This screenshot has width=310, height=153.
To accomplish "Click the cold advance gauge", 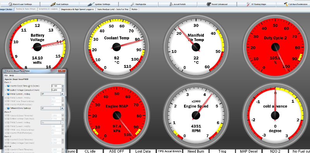I will pos(275,115).
